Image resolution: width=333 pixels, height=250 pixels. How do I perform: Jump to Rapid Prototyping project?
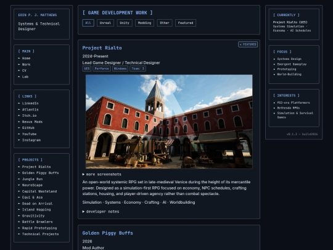tap(39, 228)
